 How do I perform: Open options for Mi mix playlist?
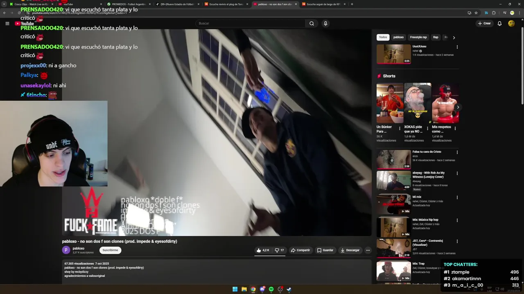click(457, 198)
